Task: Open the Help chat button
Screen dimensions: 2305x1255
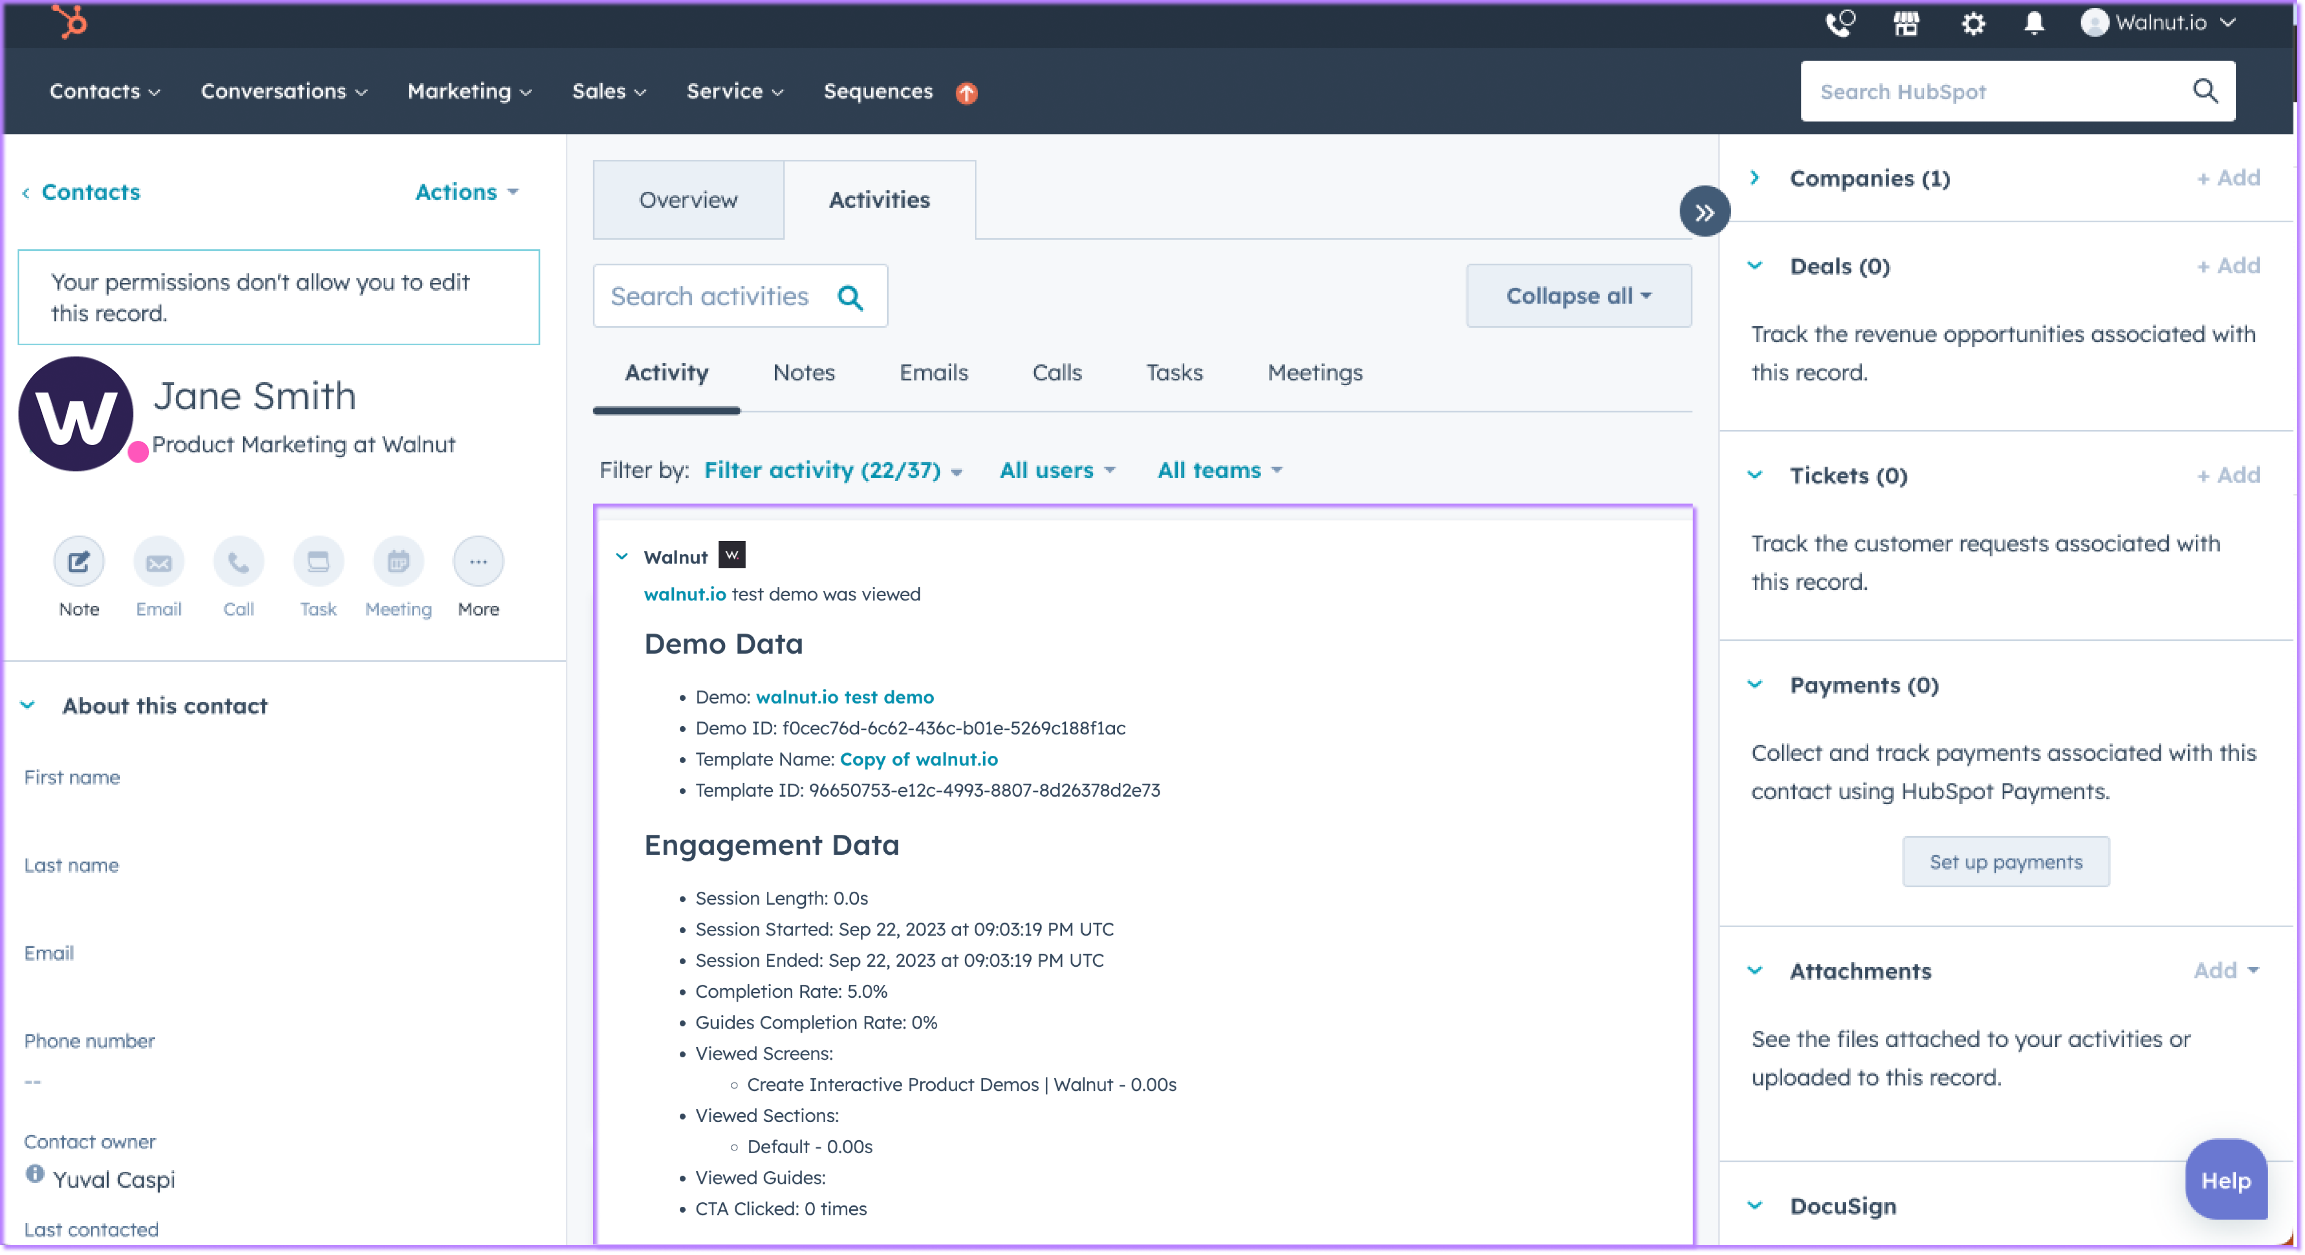Action: (2225, 1180)
